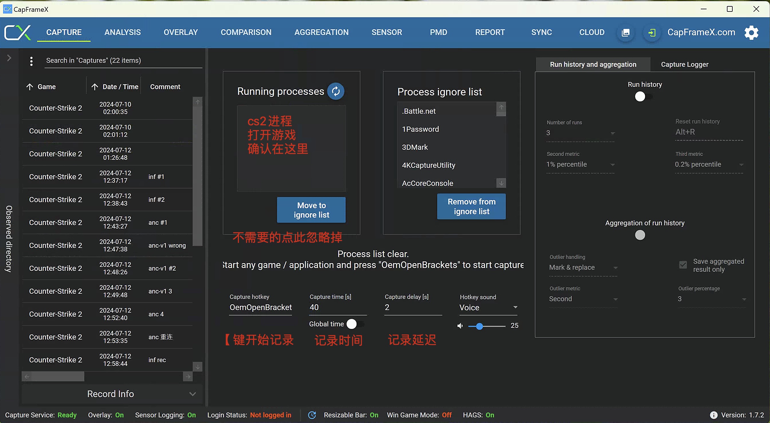
Task: Open the REPORT tab
Action: [490, 32]
